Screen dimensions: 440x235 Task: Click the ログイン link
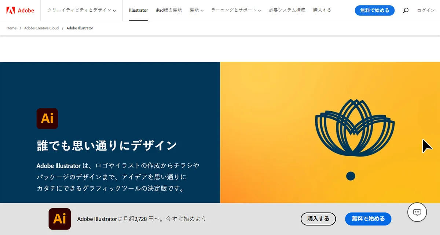[x=426, y=10]
